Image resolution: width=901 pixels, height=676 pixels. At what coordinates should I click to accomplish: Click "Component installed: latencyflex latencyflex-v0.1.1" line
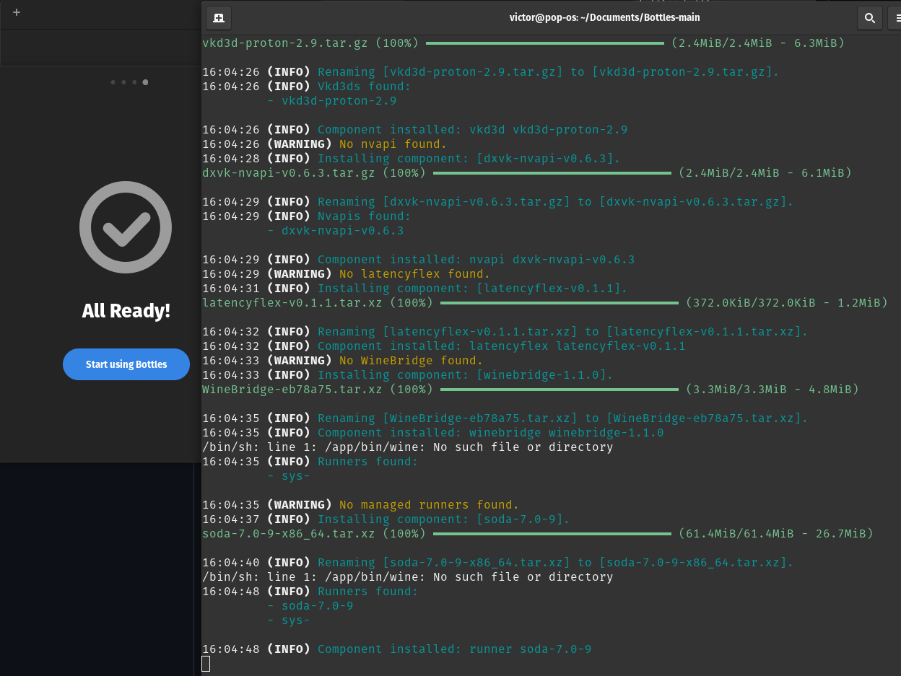pos(502,346)
